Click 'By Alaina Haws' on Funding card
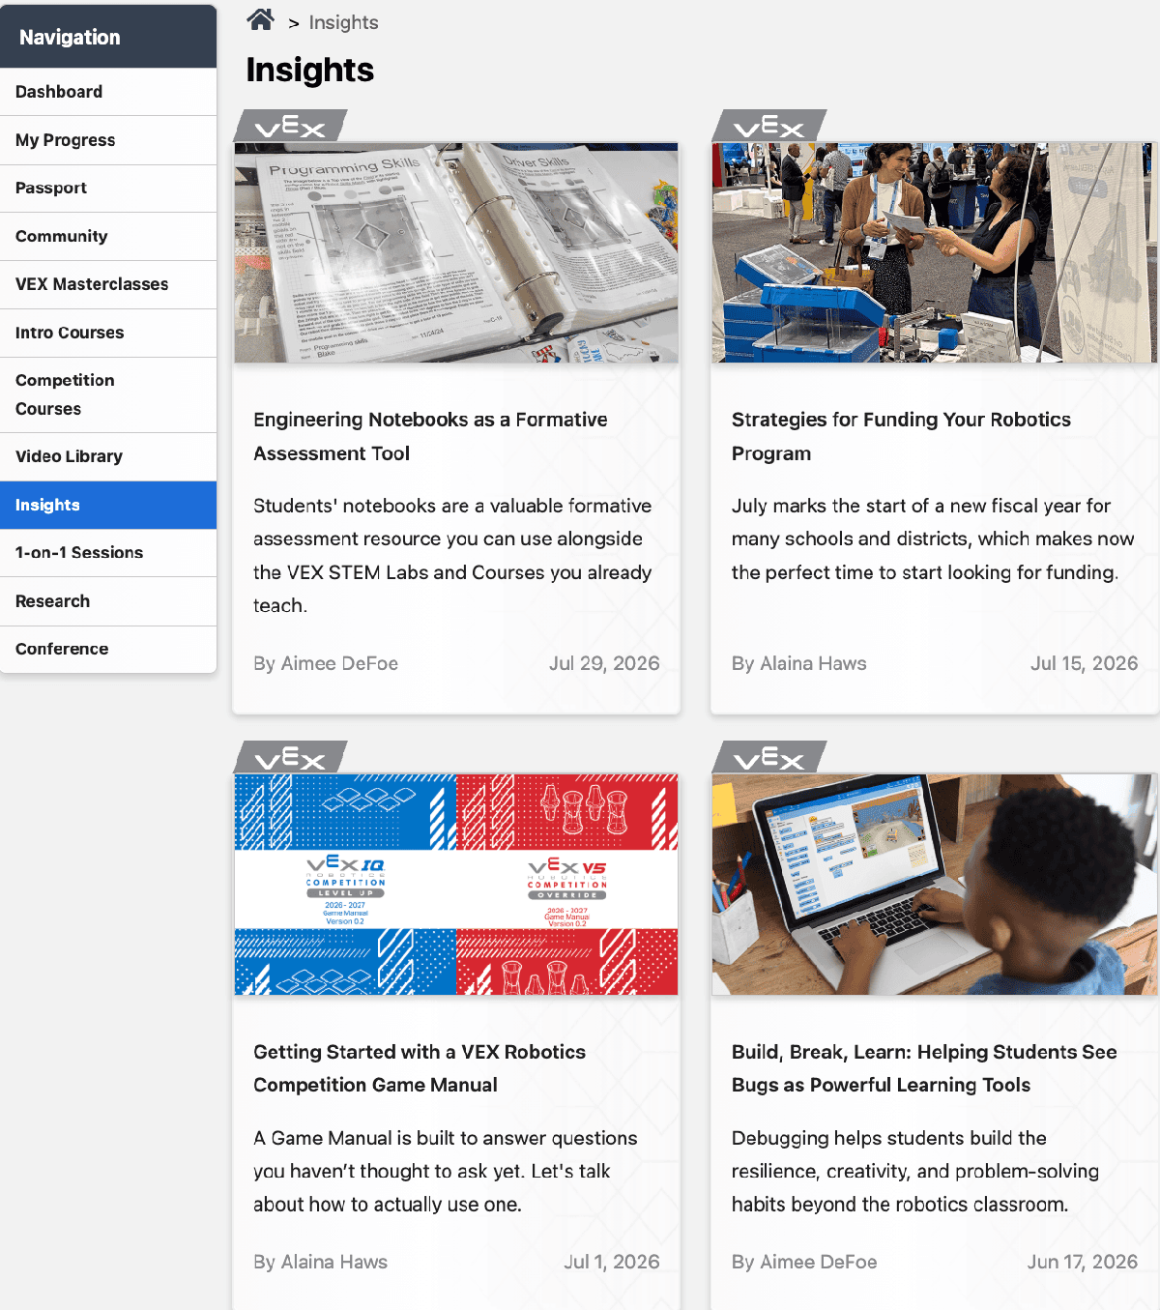 click(x=799, y=663)
